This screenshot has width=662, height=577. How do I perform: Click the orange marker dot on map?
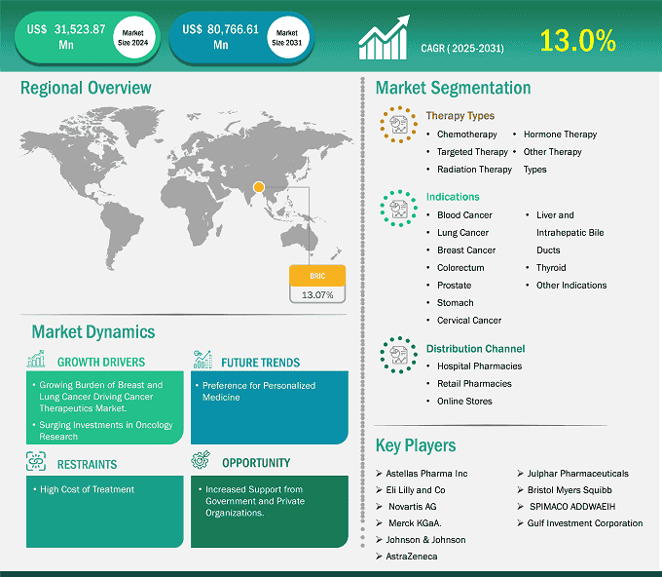(x=258, y=187)
